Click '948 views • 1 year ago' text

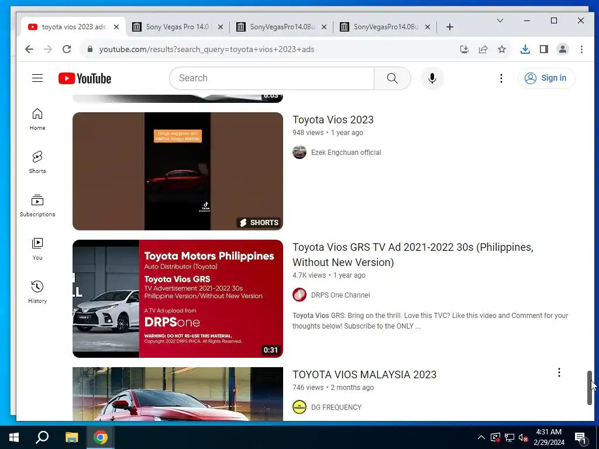328,133
